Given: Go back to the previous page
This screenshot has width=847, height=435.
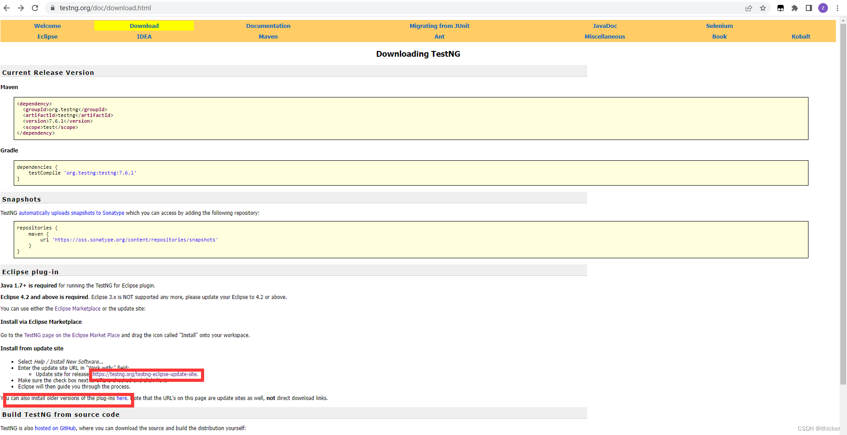Looking at the screenshot, I should [x=7, y=8].
